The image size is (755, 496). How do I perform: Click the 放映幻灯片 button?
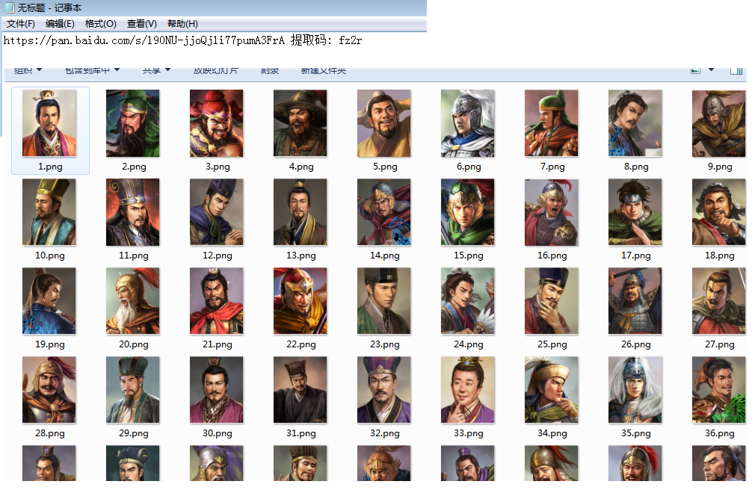(x=215, y=70)
